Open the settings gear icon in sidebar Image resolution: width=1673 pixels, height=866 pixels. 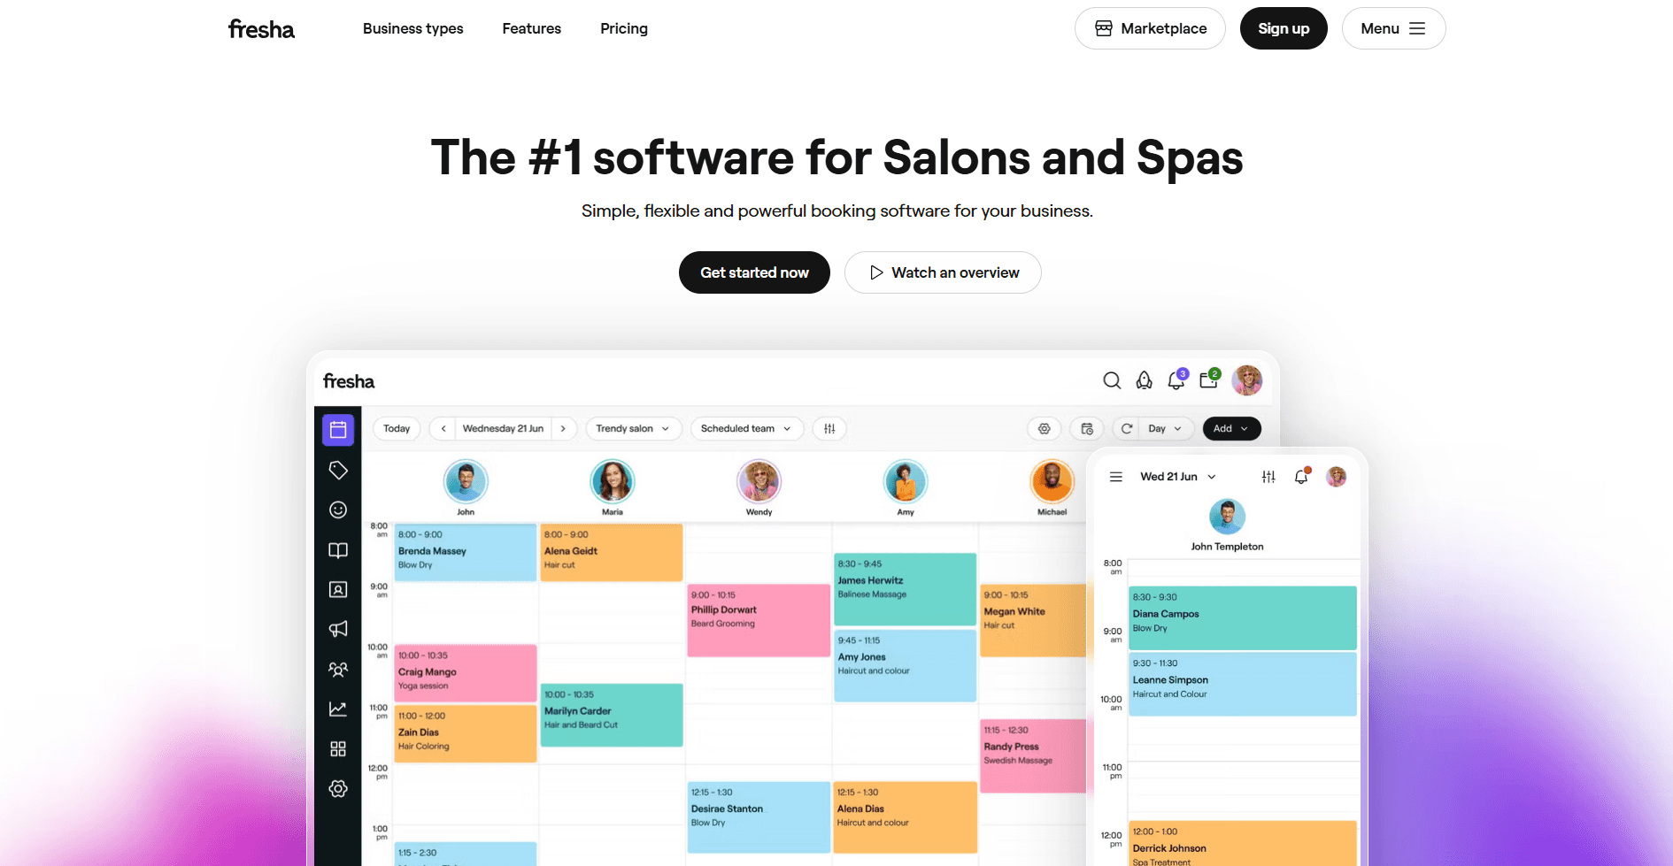(x=338, y=789)
